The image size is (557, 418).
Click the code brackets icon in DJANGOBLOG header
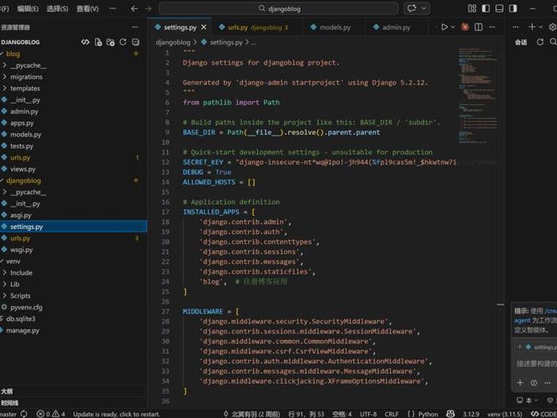[85, 42]
